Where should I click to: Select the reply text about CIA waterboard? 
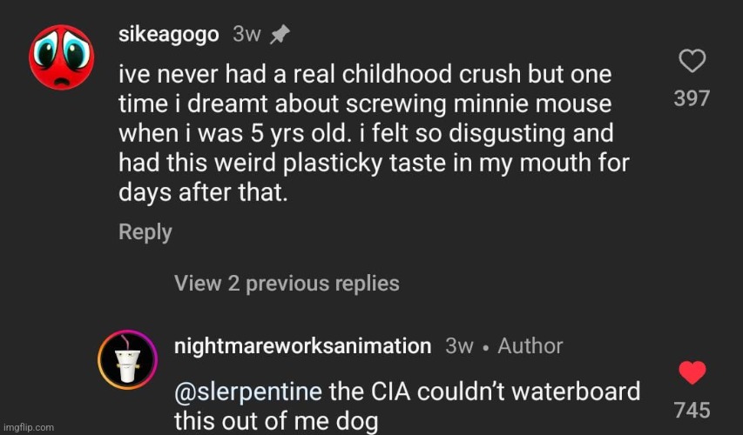click(x=407, y=406)
